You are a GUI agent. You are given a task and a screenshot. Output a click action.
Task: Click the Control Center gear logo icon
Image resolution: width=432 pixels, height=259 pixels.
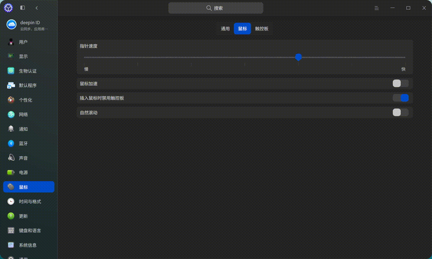tap(8, 8)
